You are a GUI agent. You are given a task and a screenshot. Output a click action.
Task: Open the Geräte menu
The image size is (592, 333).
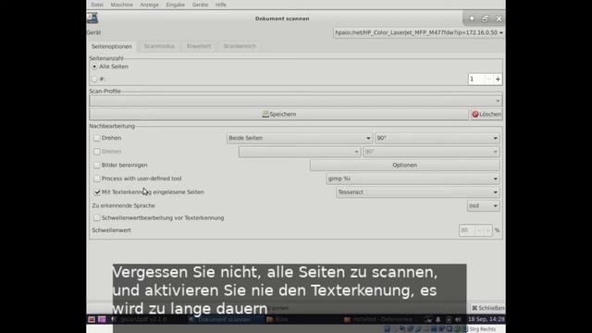(200, 5)
